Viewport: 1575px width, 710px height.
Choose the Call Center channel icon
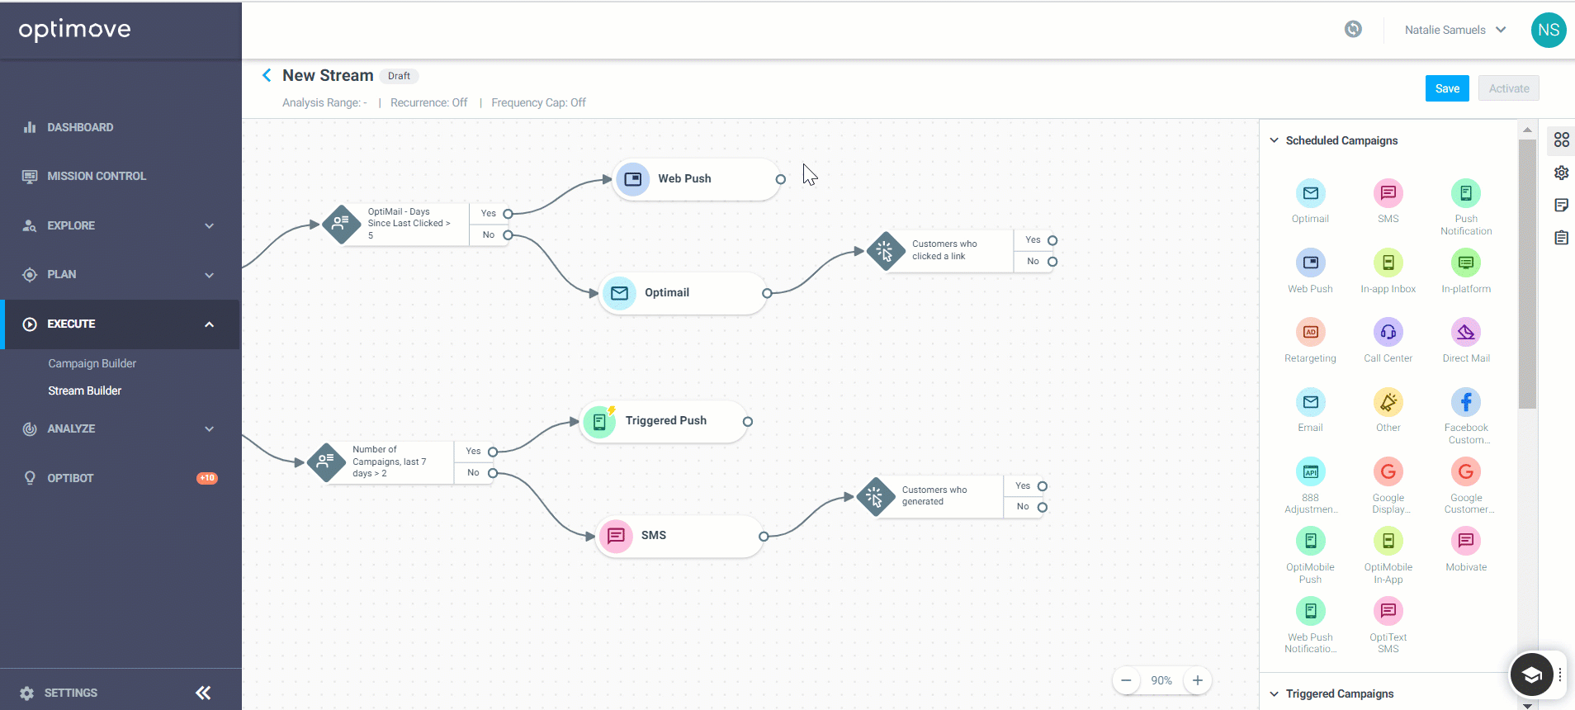(x=1388, y=332)
